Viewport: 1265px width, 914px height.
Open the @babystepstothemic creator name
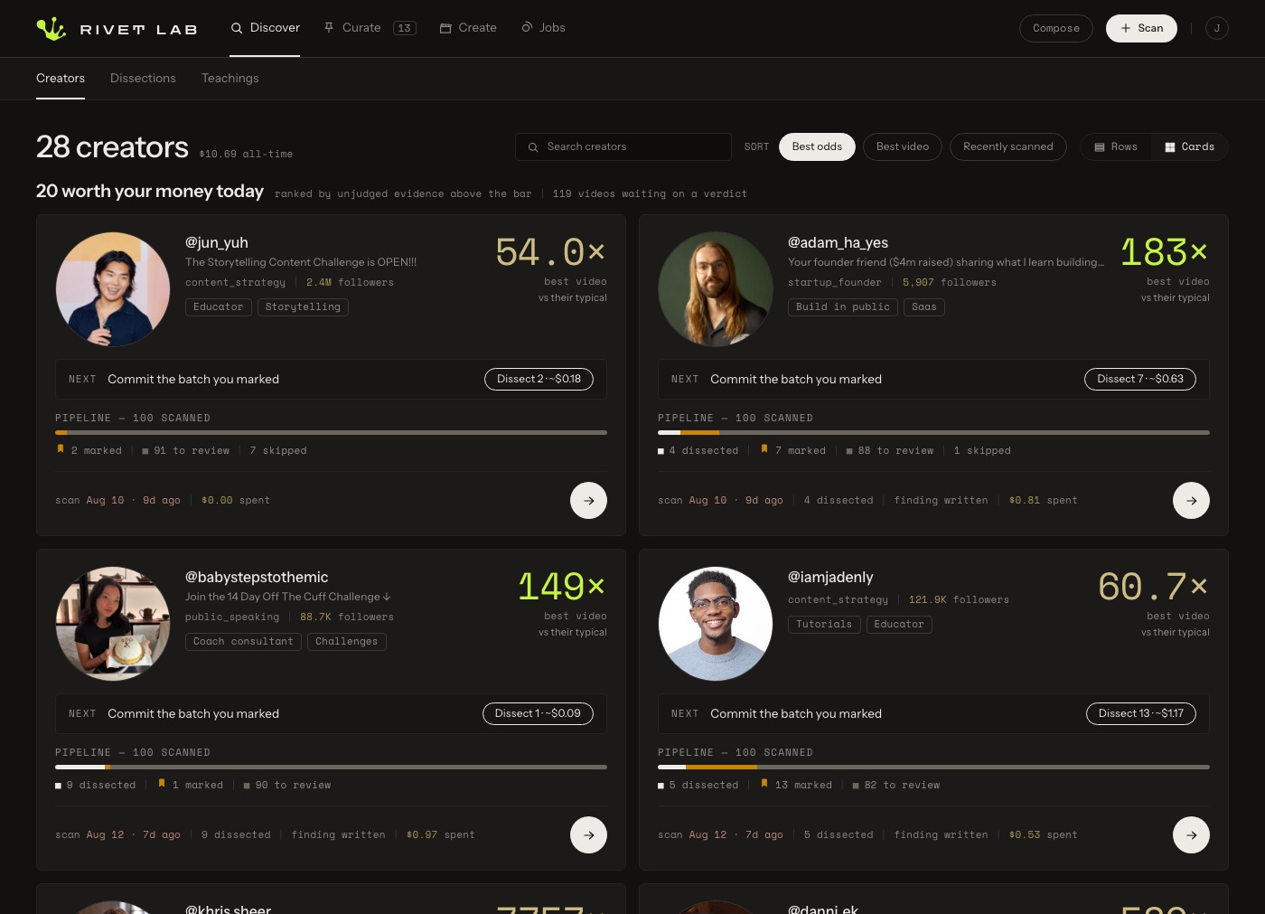click(x=257, y=577)
